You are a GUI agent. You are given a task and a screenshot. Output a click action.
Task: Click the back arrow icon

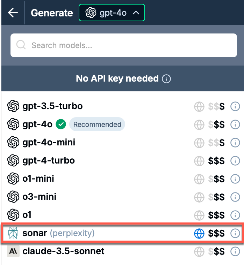13,13
